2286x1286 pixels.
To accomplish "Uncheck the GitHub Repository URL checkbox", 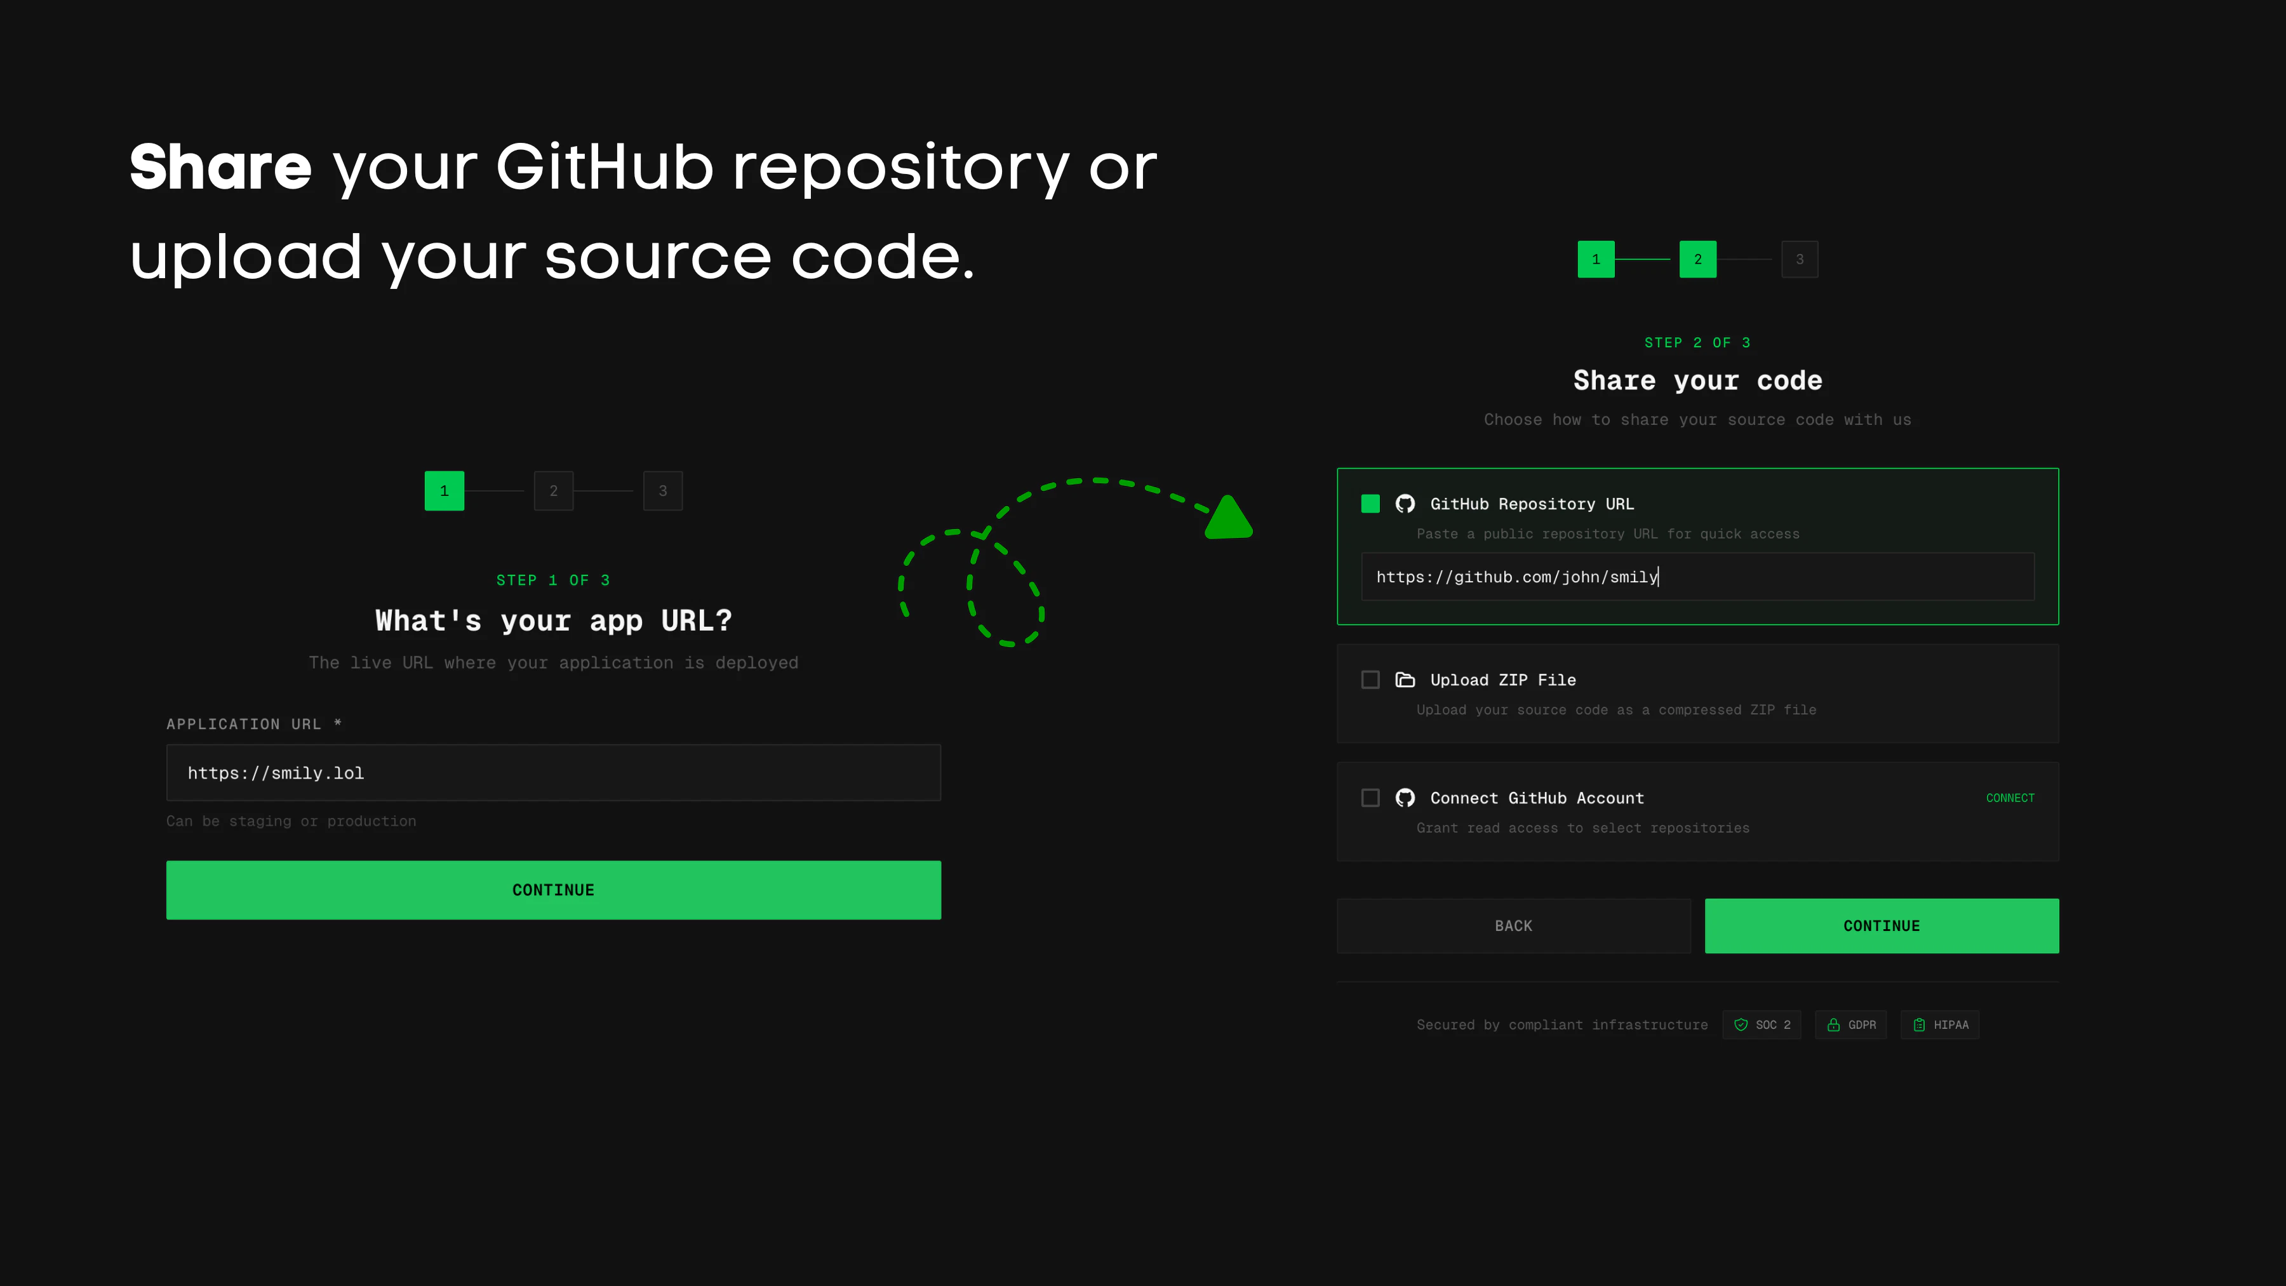I will click(1370, 504).
